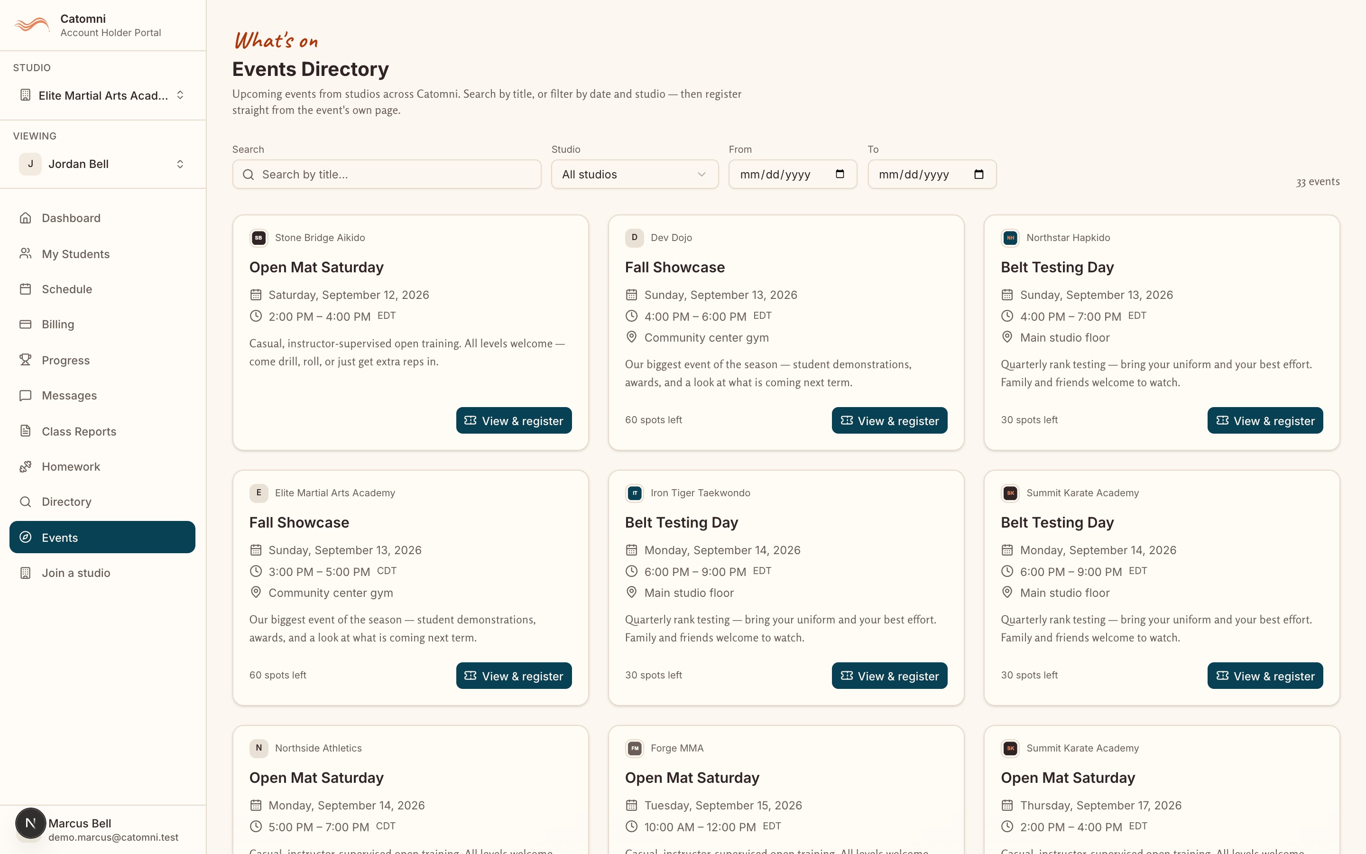
Task: Click "Saturday, September 12, 2026" date text
Action: tap(349, 295)
